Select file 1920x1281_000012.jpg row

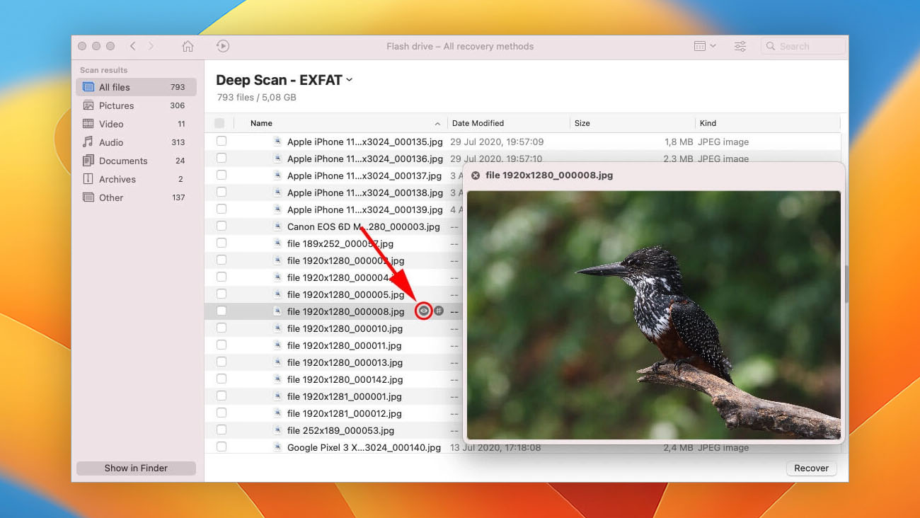pos(333,413)
